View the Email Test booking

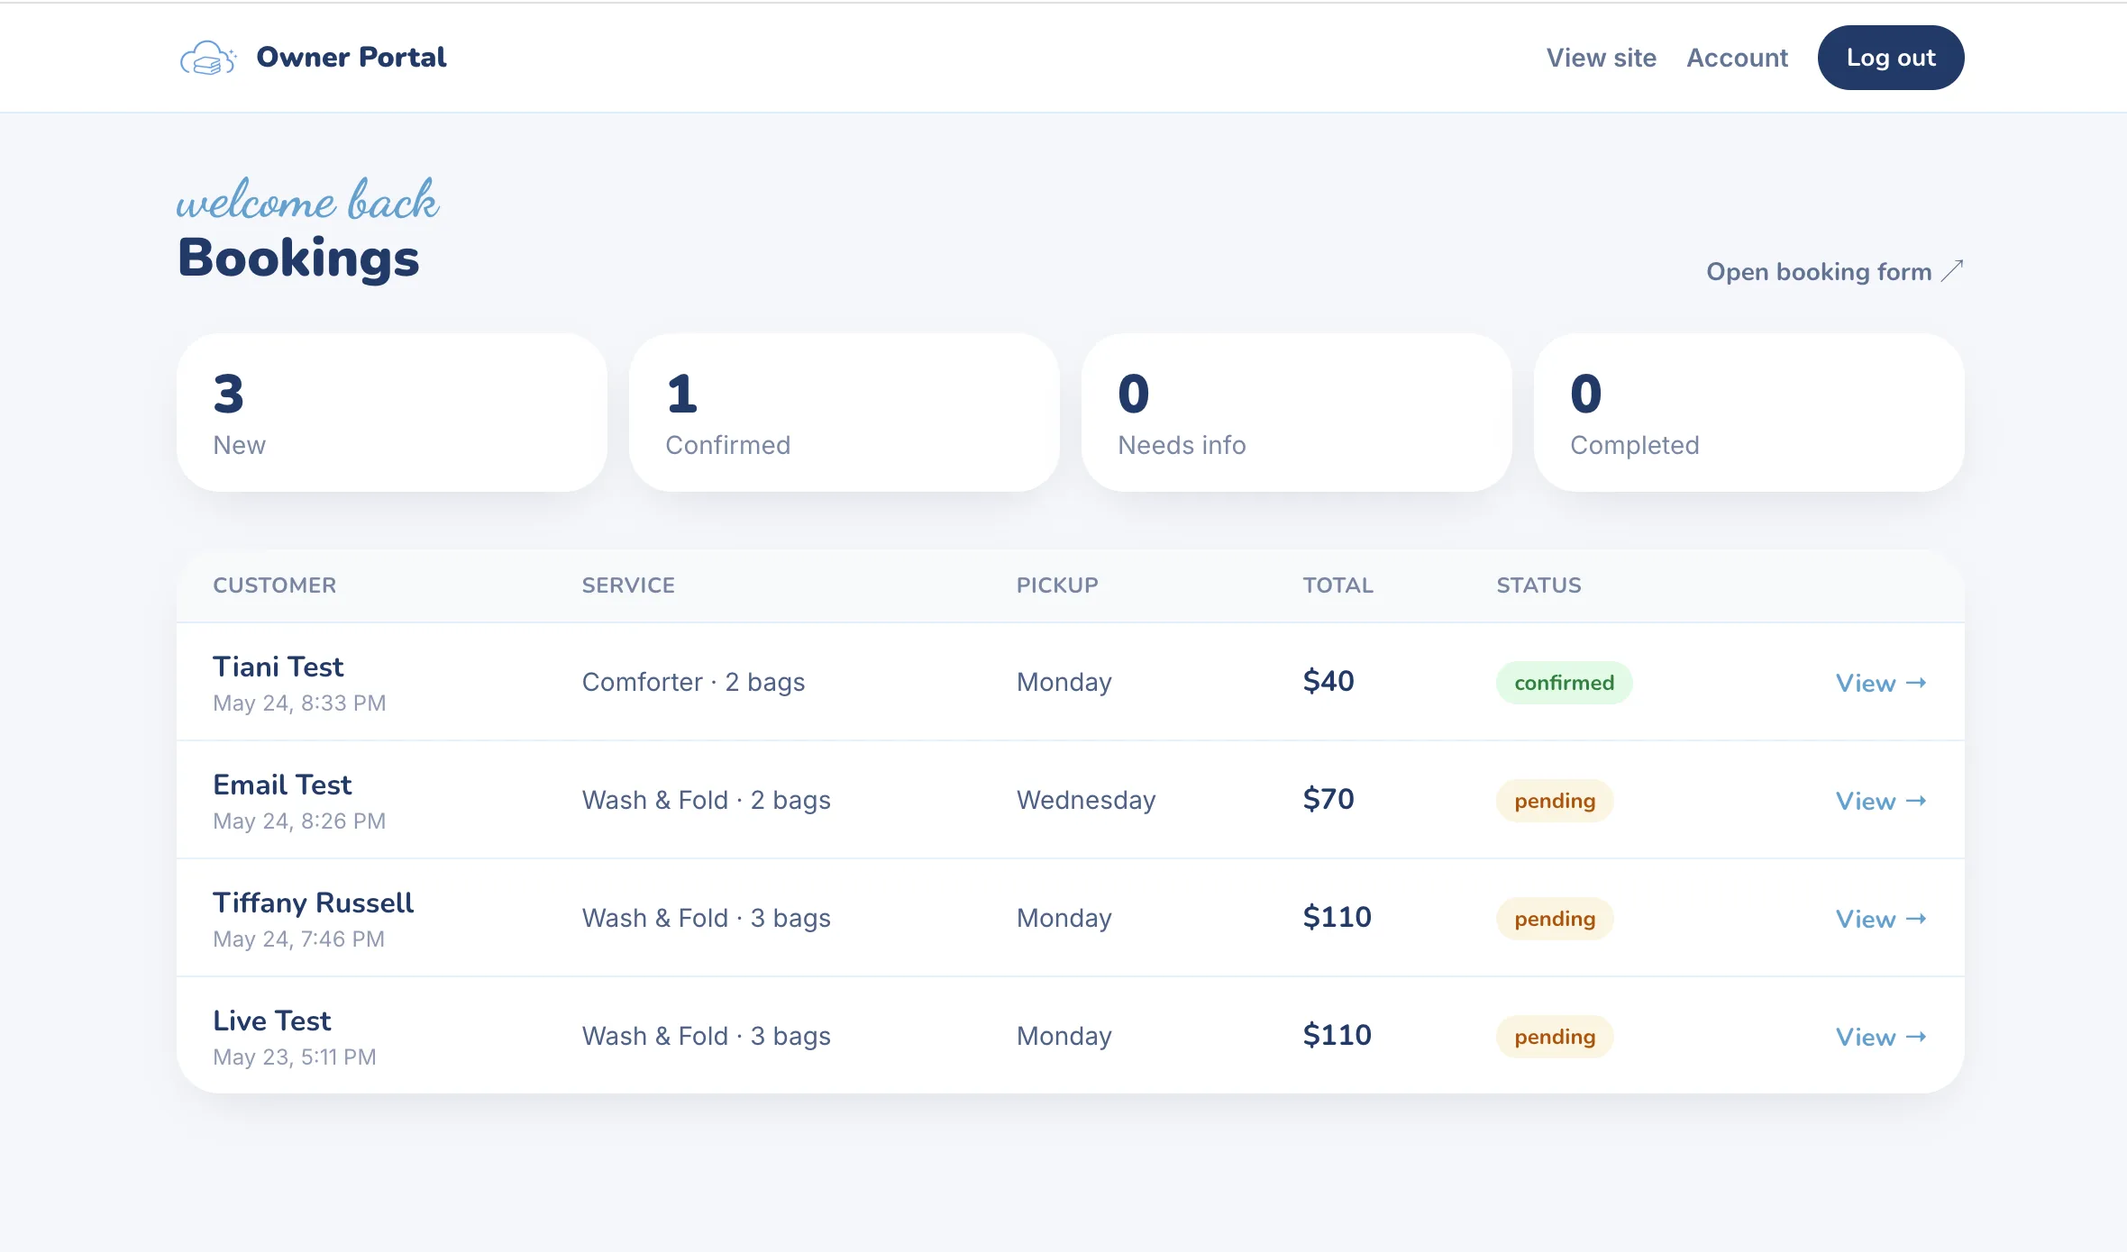click(1881, 801)
